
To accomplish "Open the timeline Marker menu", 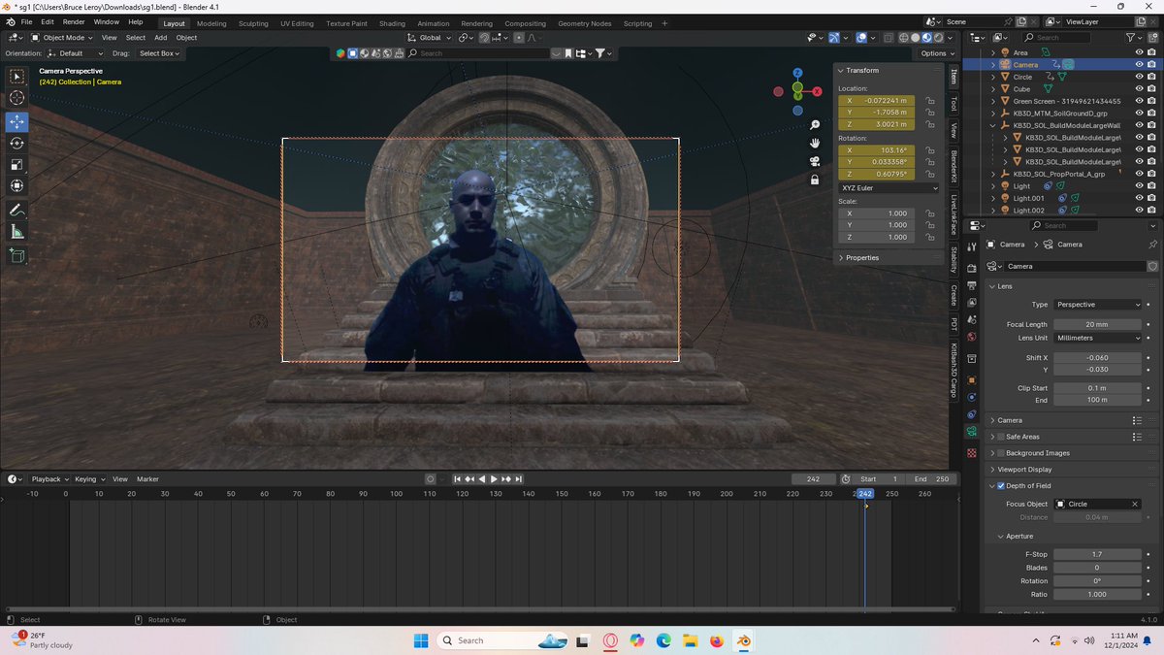I will tap(147, 479).
